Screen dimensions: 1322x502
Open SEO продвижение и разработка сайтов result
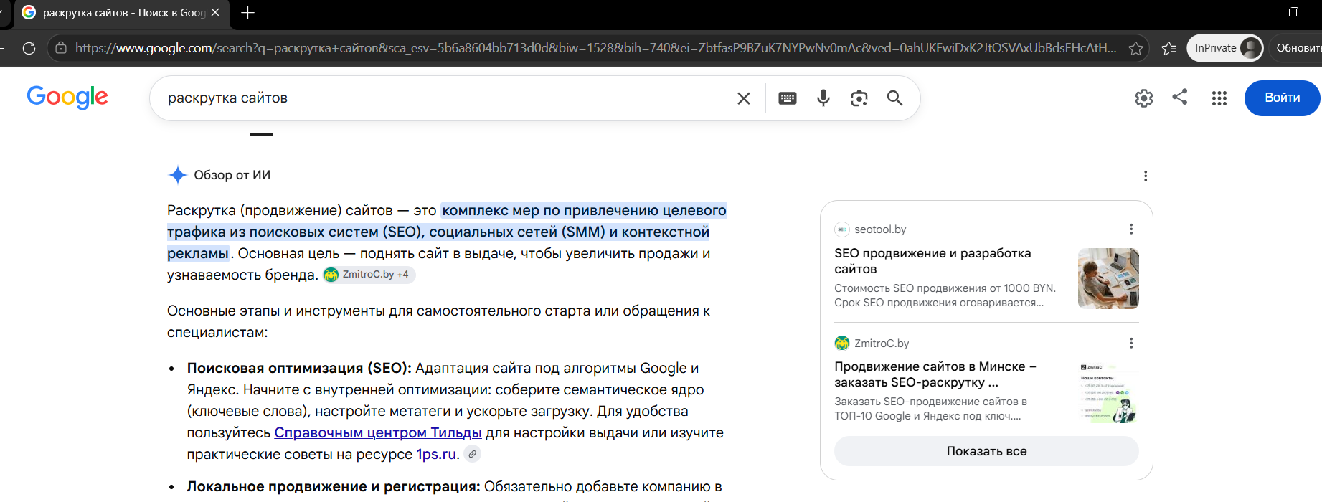933,261
